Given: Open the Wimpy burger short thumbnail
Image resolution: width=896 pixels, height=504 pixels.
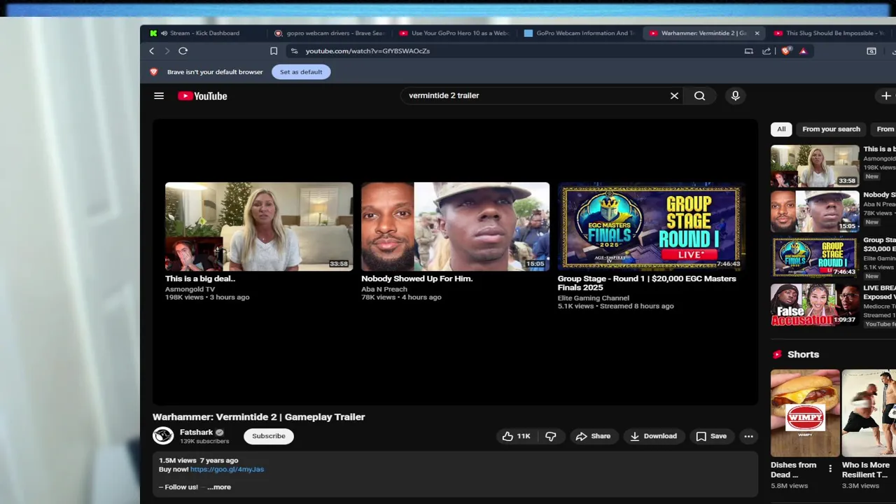Looking at the screenshot, I should coord(805,413).
